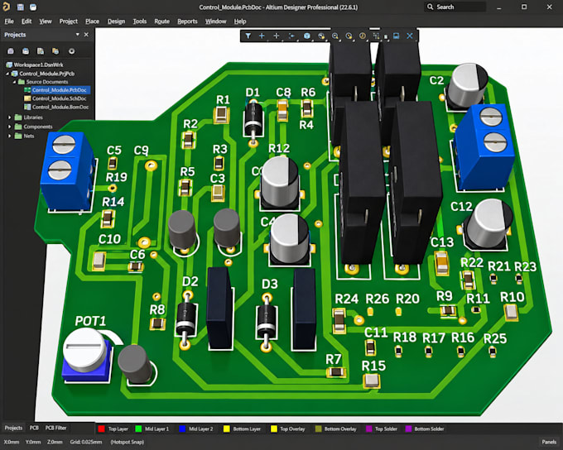This screenshot has height=450, width=563.
Task: Click the orange circular icon in the active bar
Action: (363, 36)
